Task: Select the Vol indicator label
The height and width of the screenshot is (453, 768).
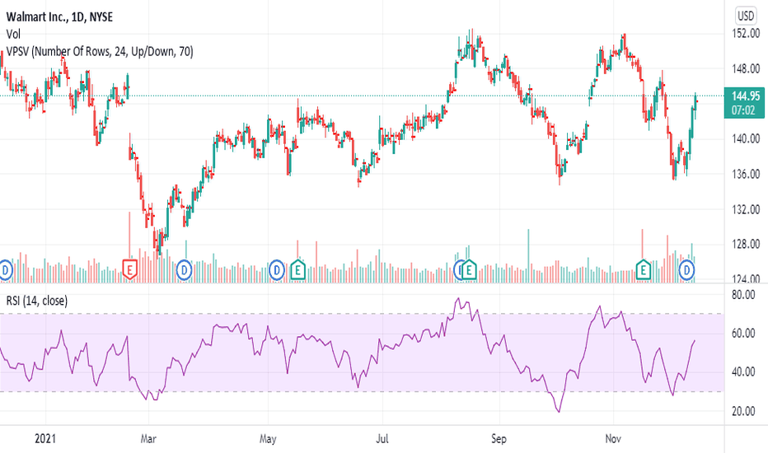Action: (13, 35)
